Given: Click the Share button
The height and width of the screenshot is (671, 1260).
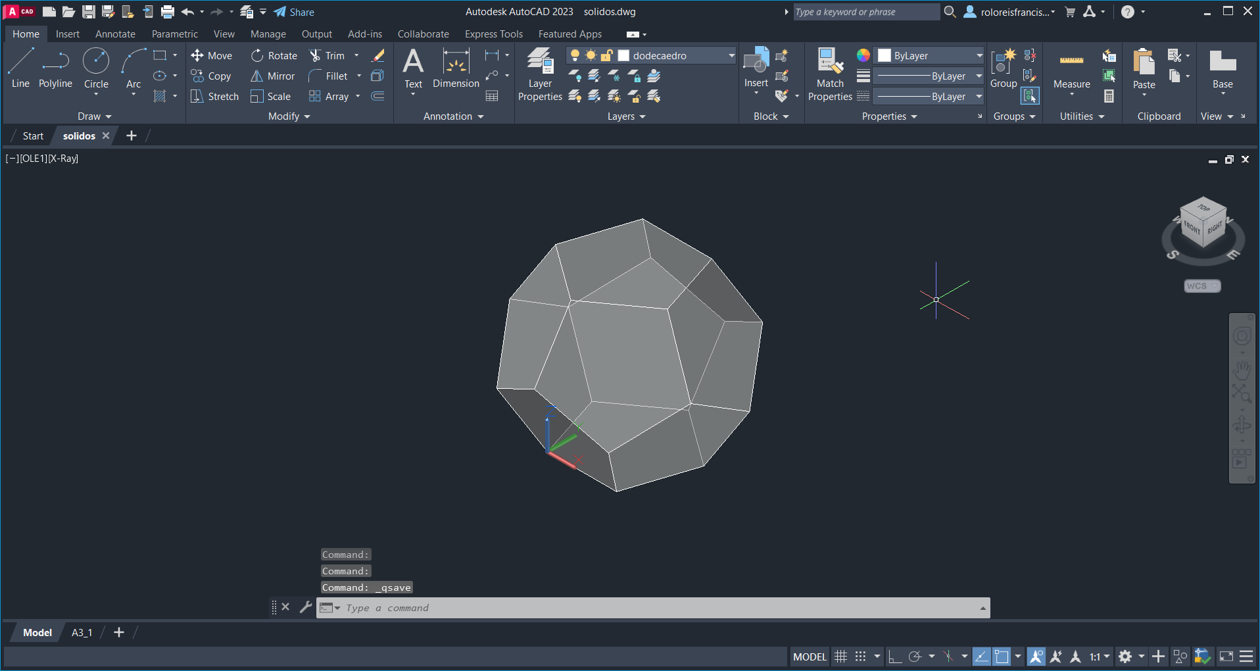Looking at the screenshot, I should [294, 12].
